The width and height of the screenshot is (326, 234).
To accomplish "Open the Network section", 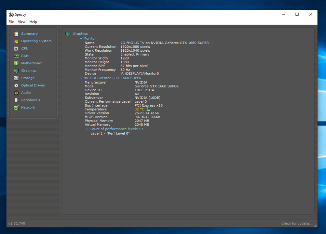I will pyautogui.click(x=28, y=107).
